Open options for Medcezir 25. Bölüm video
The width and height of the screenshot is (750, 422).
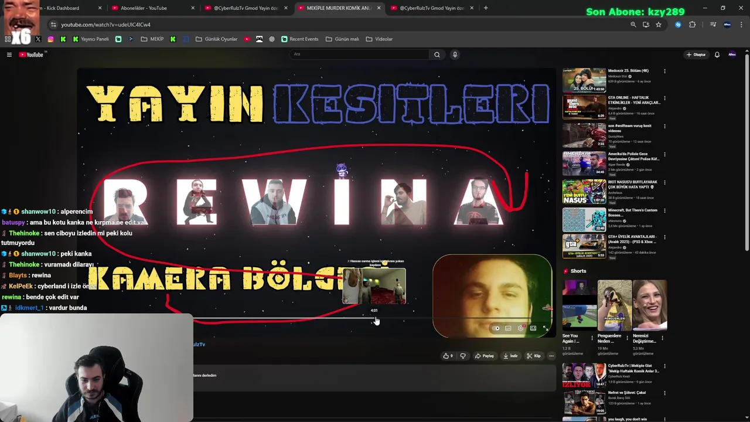(664, 72)
